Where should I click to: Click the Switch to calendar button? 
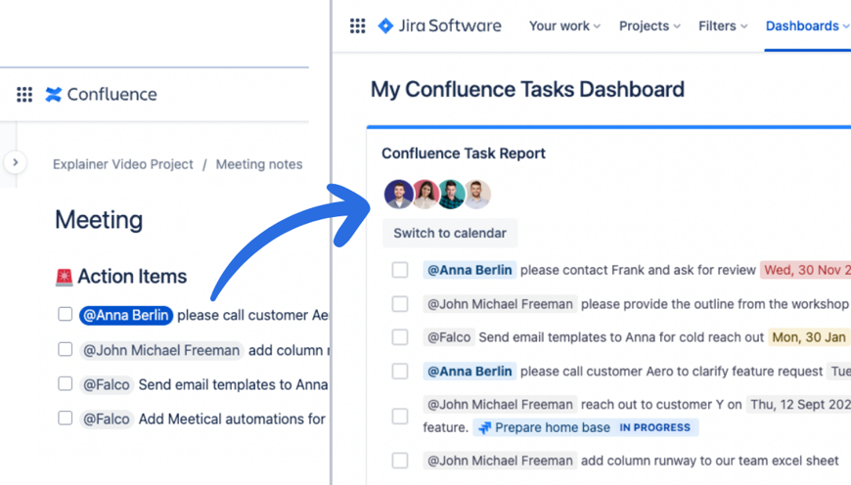pyautogui.click(x=450, y=234)
